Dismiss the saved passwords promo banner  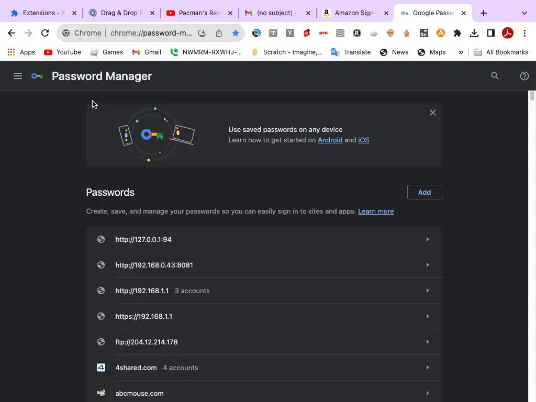coord(432,113)
